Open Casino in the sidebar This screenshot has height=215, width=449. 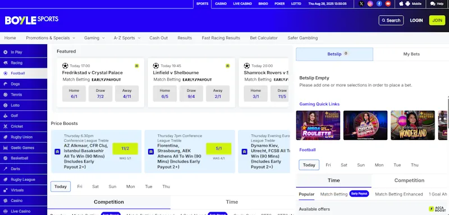tap(24, 201)
